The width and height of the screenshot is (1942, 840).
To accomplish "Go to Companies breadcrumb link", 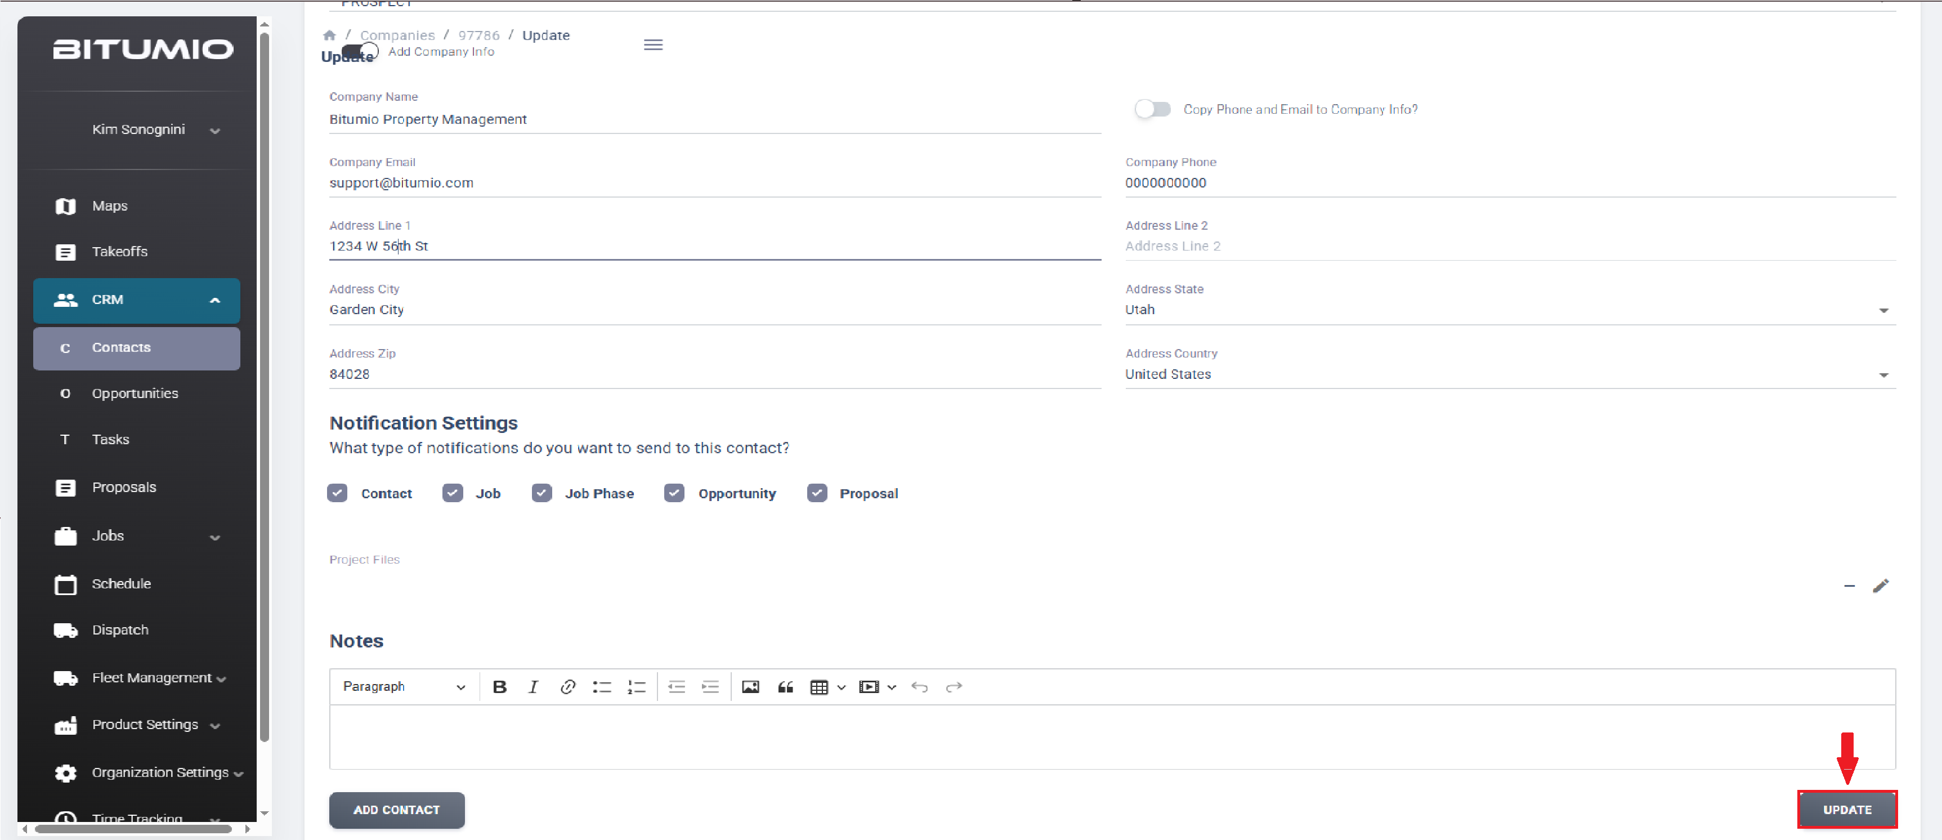I will click(x=397, y=35).
